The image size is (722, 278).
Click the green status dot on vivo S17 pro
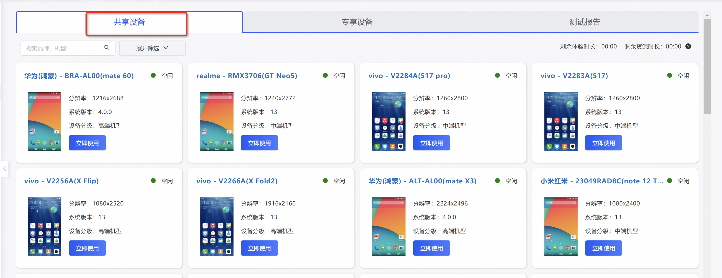(x=498, y=75)
